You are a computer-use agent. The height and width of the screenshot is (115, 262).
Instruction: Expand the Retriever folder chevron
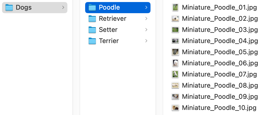tap(146, 18)
